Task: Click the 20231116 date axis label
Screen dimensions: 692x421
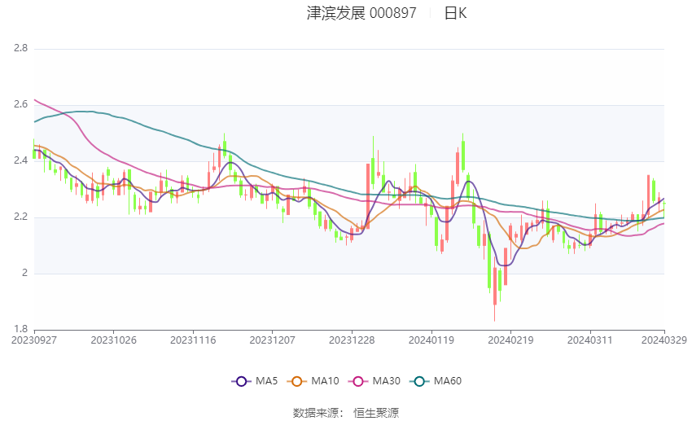Action: click(x=193, y=340)
